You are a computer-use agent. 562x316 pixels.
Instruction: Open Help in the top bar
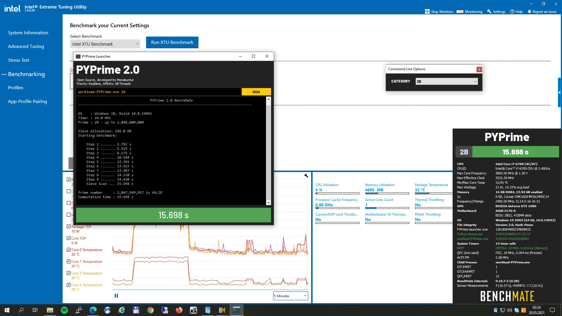(x=516, y=11)
